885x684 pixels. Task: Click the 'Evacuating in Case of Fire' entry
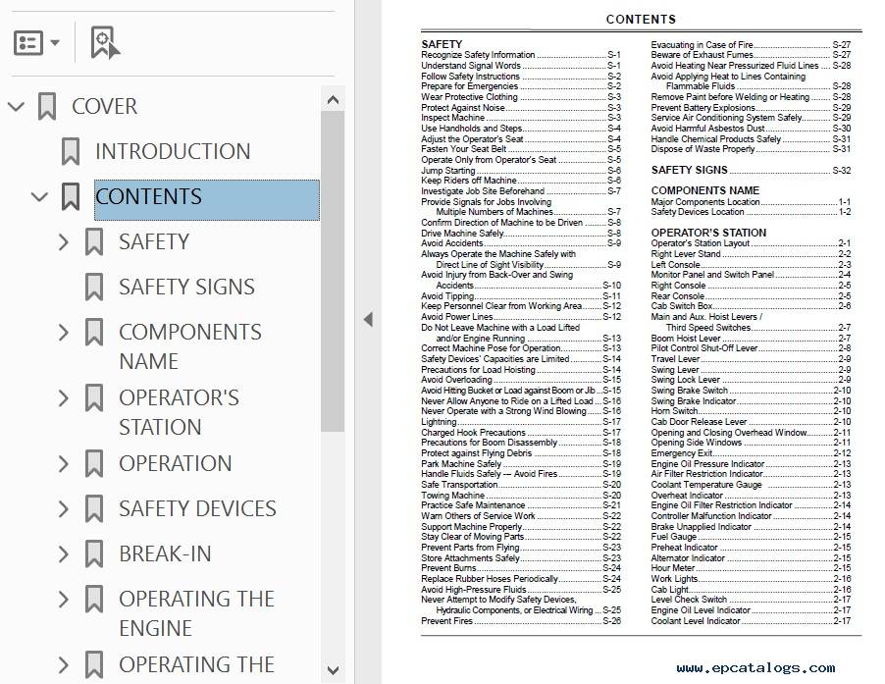[x=751, y=44]
